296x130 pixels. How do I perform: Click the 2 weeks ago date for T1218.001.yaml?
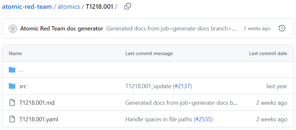(x=272, y=119)
